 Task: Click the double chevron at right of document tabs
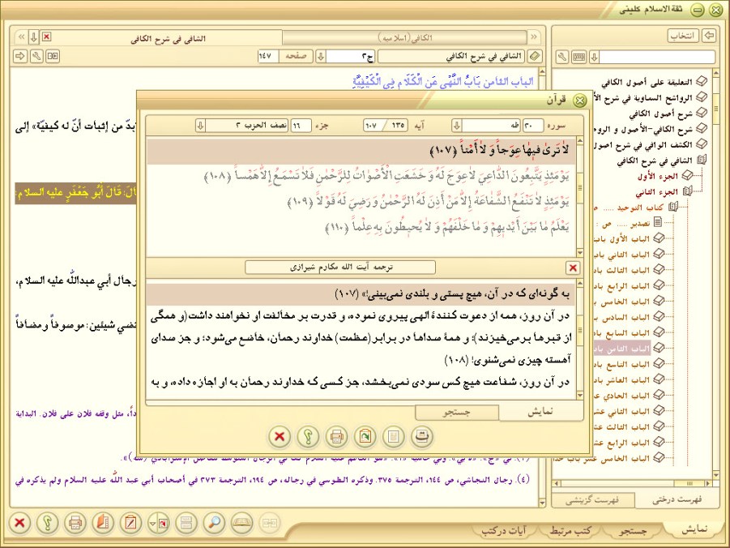click(534, 36)
